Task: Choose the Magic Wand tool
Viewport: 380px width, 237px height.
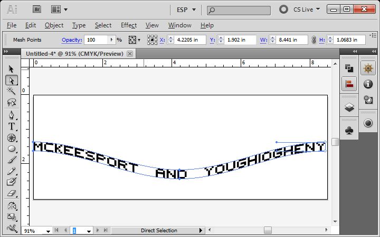Action: [11, 91]
